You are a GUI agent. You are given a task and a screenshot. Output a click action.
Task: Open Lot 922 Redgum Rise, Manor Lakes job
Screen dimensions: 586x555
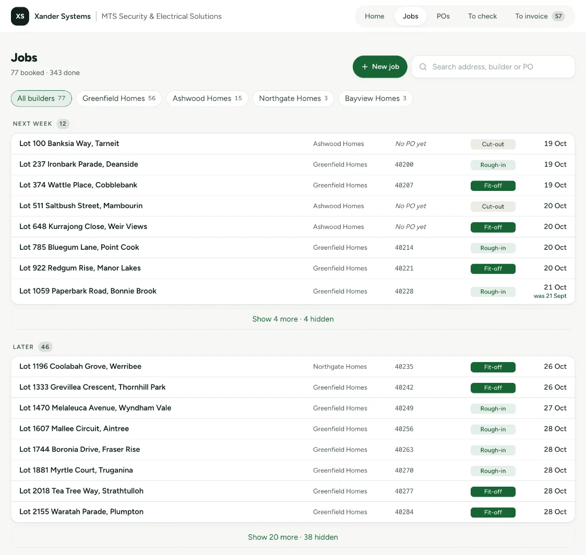point(293,268)
